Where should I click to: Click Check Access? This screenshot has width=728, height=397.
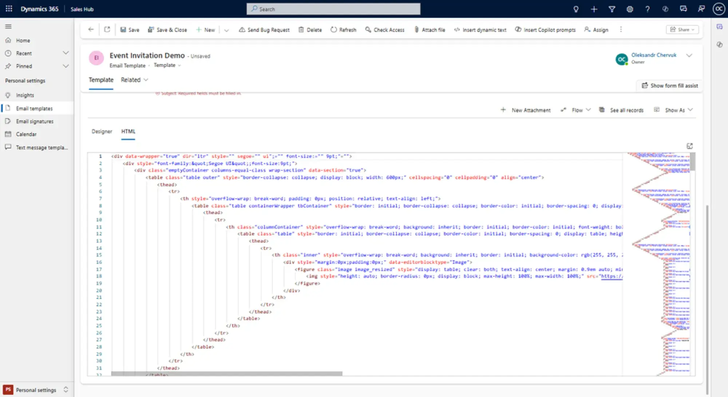385,30
